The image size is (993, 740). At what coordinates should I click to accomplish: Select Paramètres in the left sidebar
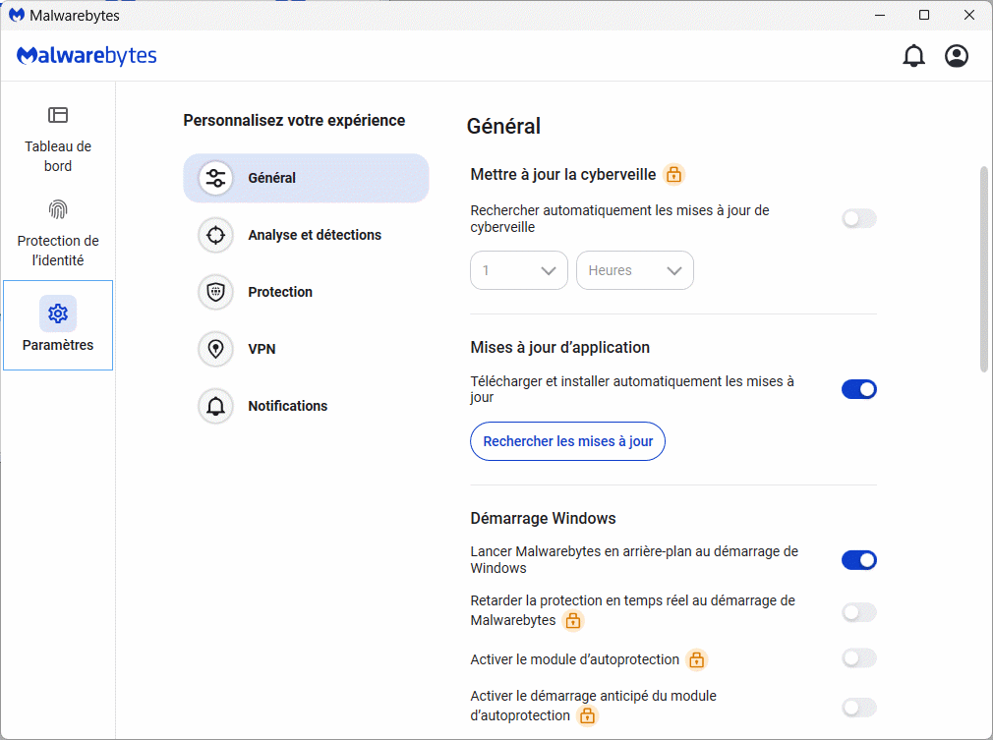click(58, 325)
